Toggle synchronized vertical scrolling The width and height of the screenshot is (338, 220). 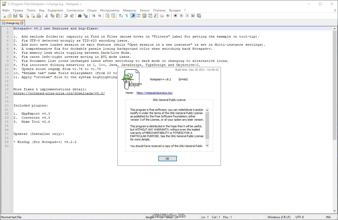click(x=107, y=16)
